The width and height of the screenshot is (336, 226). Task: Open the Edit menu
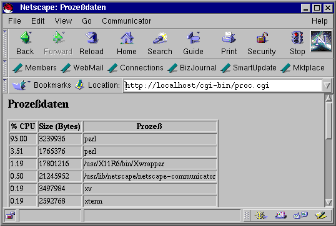tap(38, 21)
